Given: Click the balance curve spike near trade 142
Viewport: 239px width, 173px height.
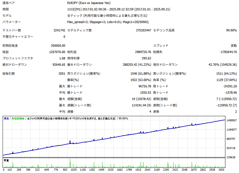Looking at the screenshot, I should (x=13, y=153).
